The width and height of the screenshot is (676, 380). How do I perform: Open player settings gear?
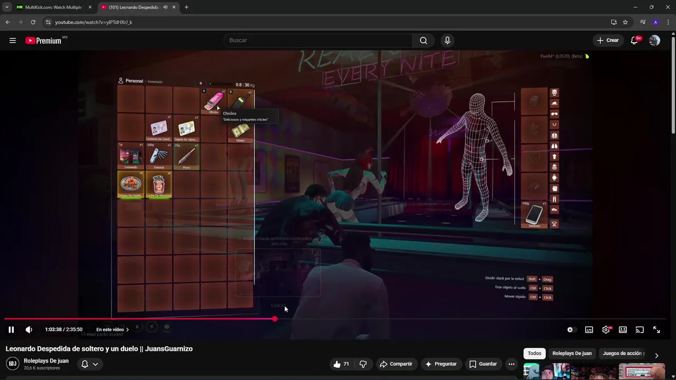coord(606,330)
